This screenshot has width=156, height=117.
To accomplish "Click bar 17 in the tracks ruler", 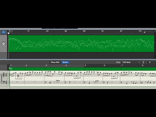I will 28,31.
